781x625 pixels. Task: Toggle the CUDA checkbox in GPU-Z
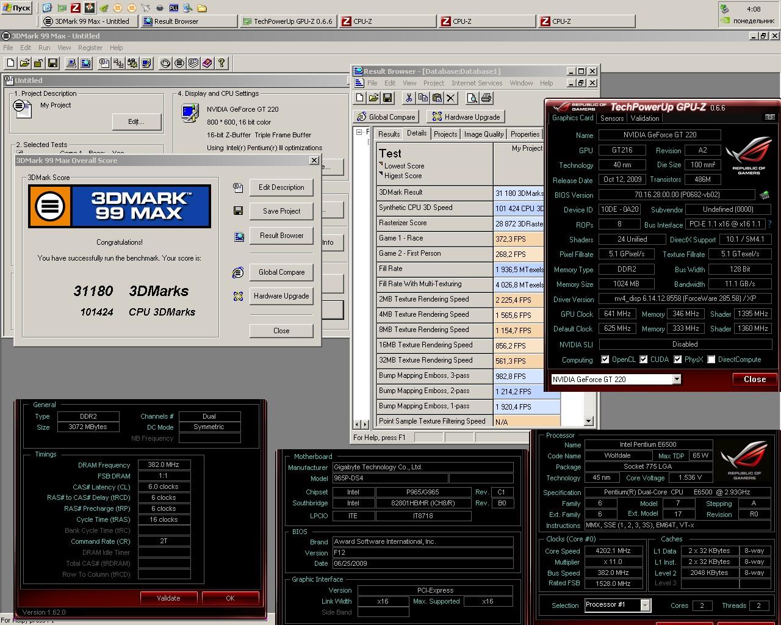[x=643, y=359]
